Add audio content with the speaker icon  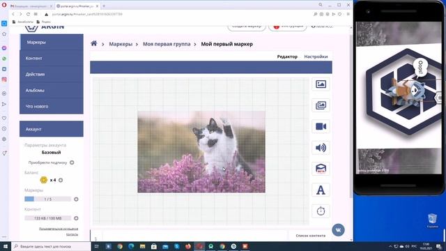tap(321, 148)
